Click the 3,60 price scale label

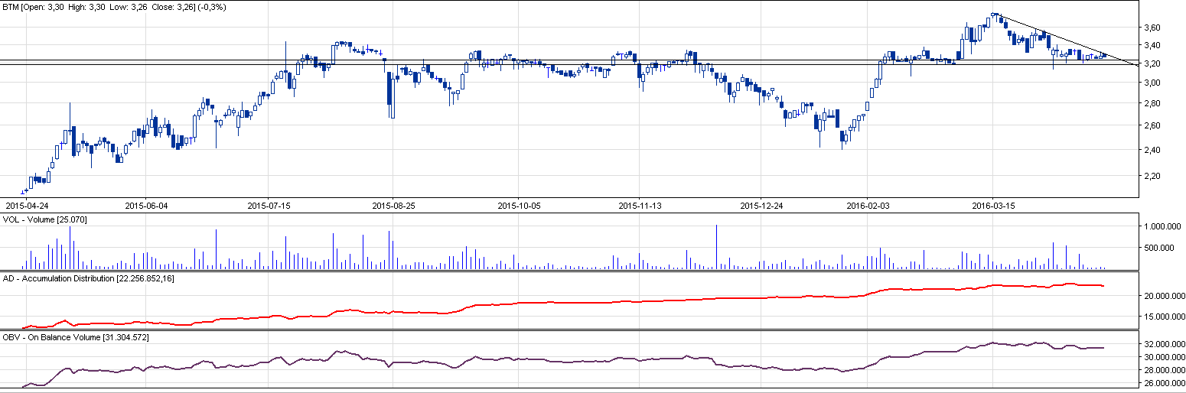[1152, 28]
